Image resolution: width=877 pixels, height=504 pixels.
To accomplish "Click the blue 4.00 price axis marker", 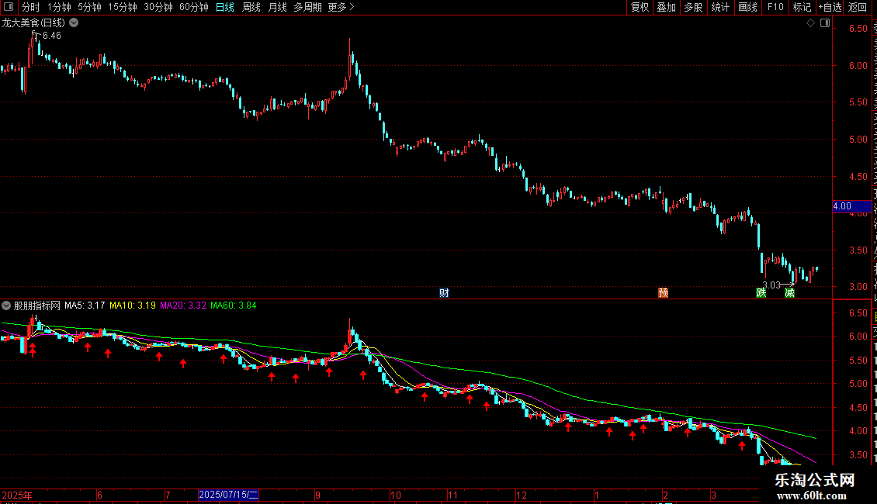I will [852, 206].
